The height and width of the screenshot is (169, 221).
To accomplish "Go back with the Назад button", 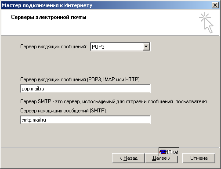I will coord(128,158).
